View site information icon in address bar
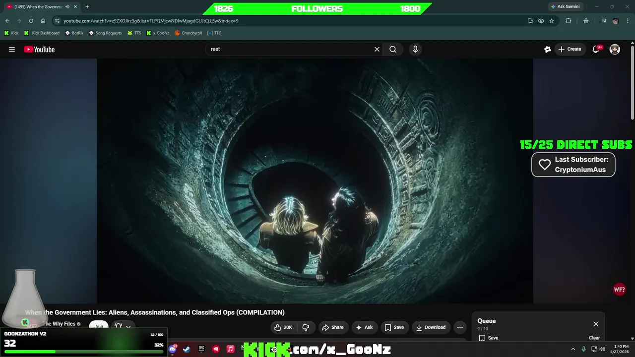 [x=57, y=21]
